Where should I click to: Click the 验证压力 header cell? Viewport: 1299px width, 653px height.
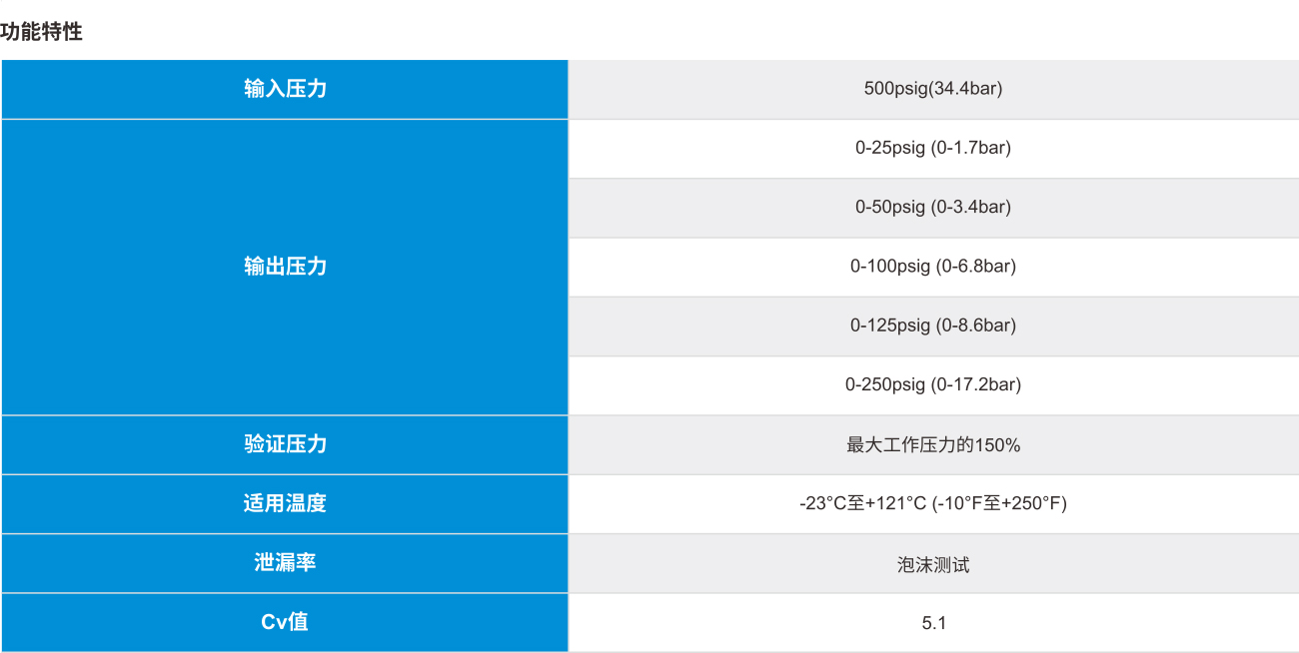pyautogui.click(x=285, y=444)
